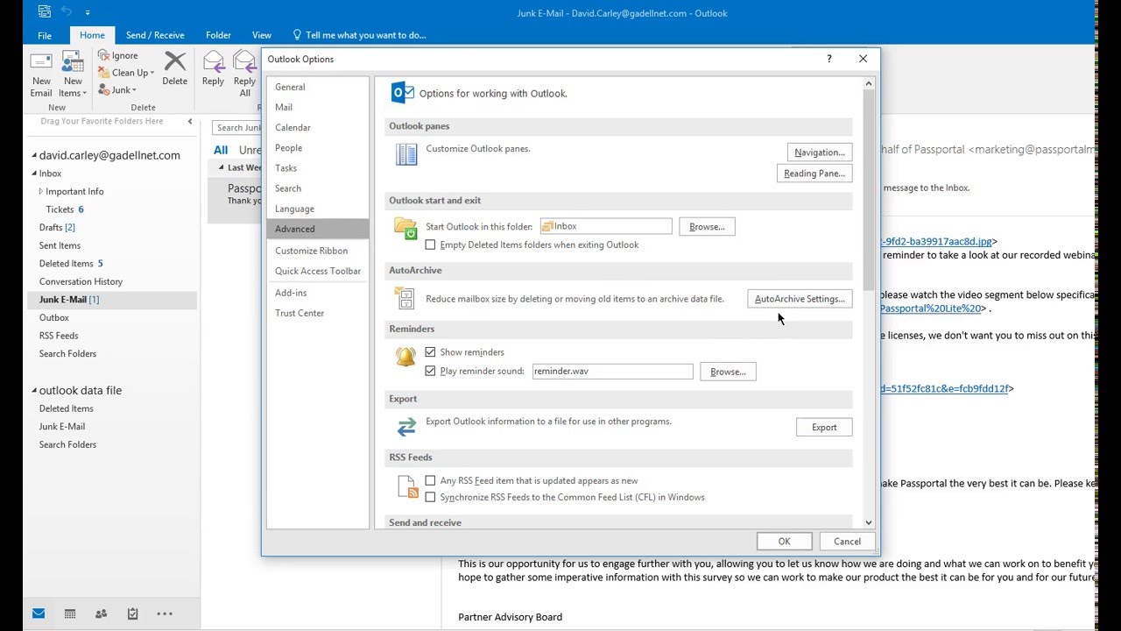Image resolution: width=1121 pixels, height=631 pixels.
Task: Click the AutoArchive Settings... button
Action: [x=800, y=299]
